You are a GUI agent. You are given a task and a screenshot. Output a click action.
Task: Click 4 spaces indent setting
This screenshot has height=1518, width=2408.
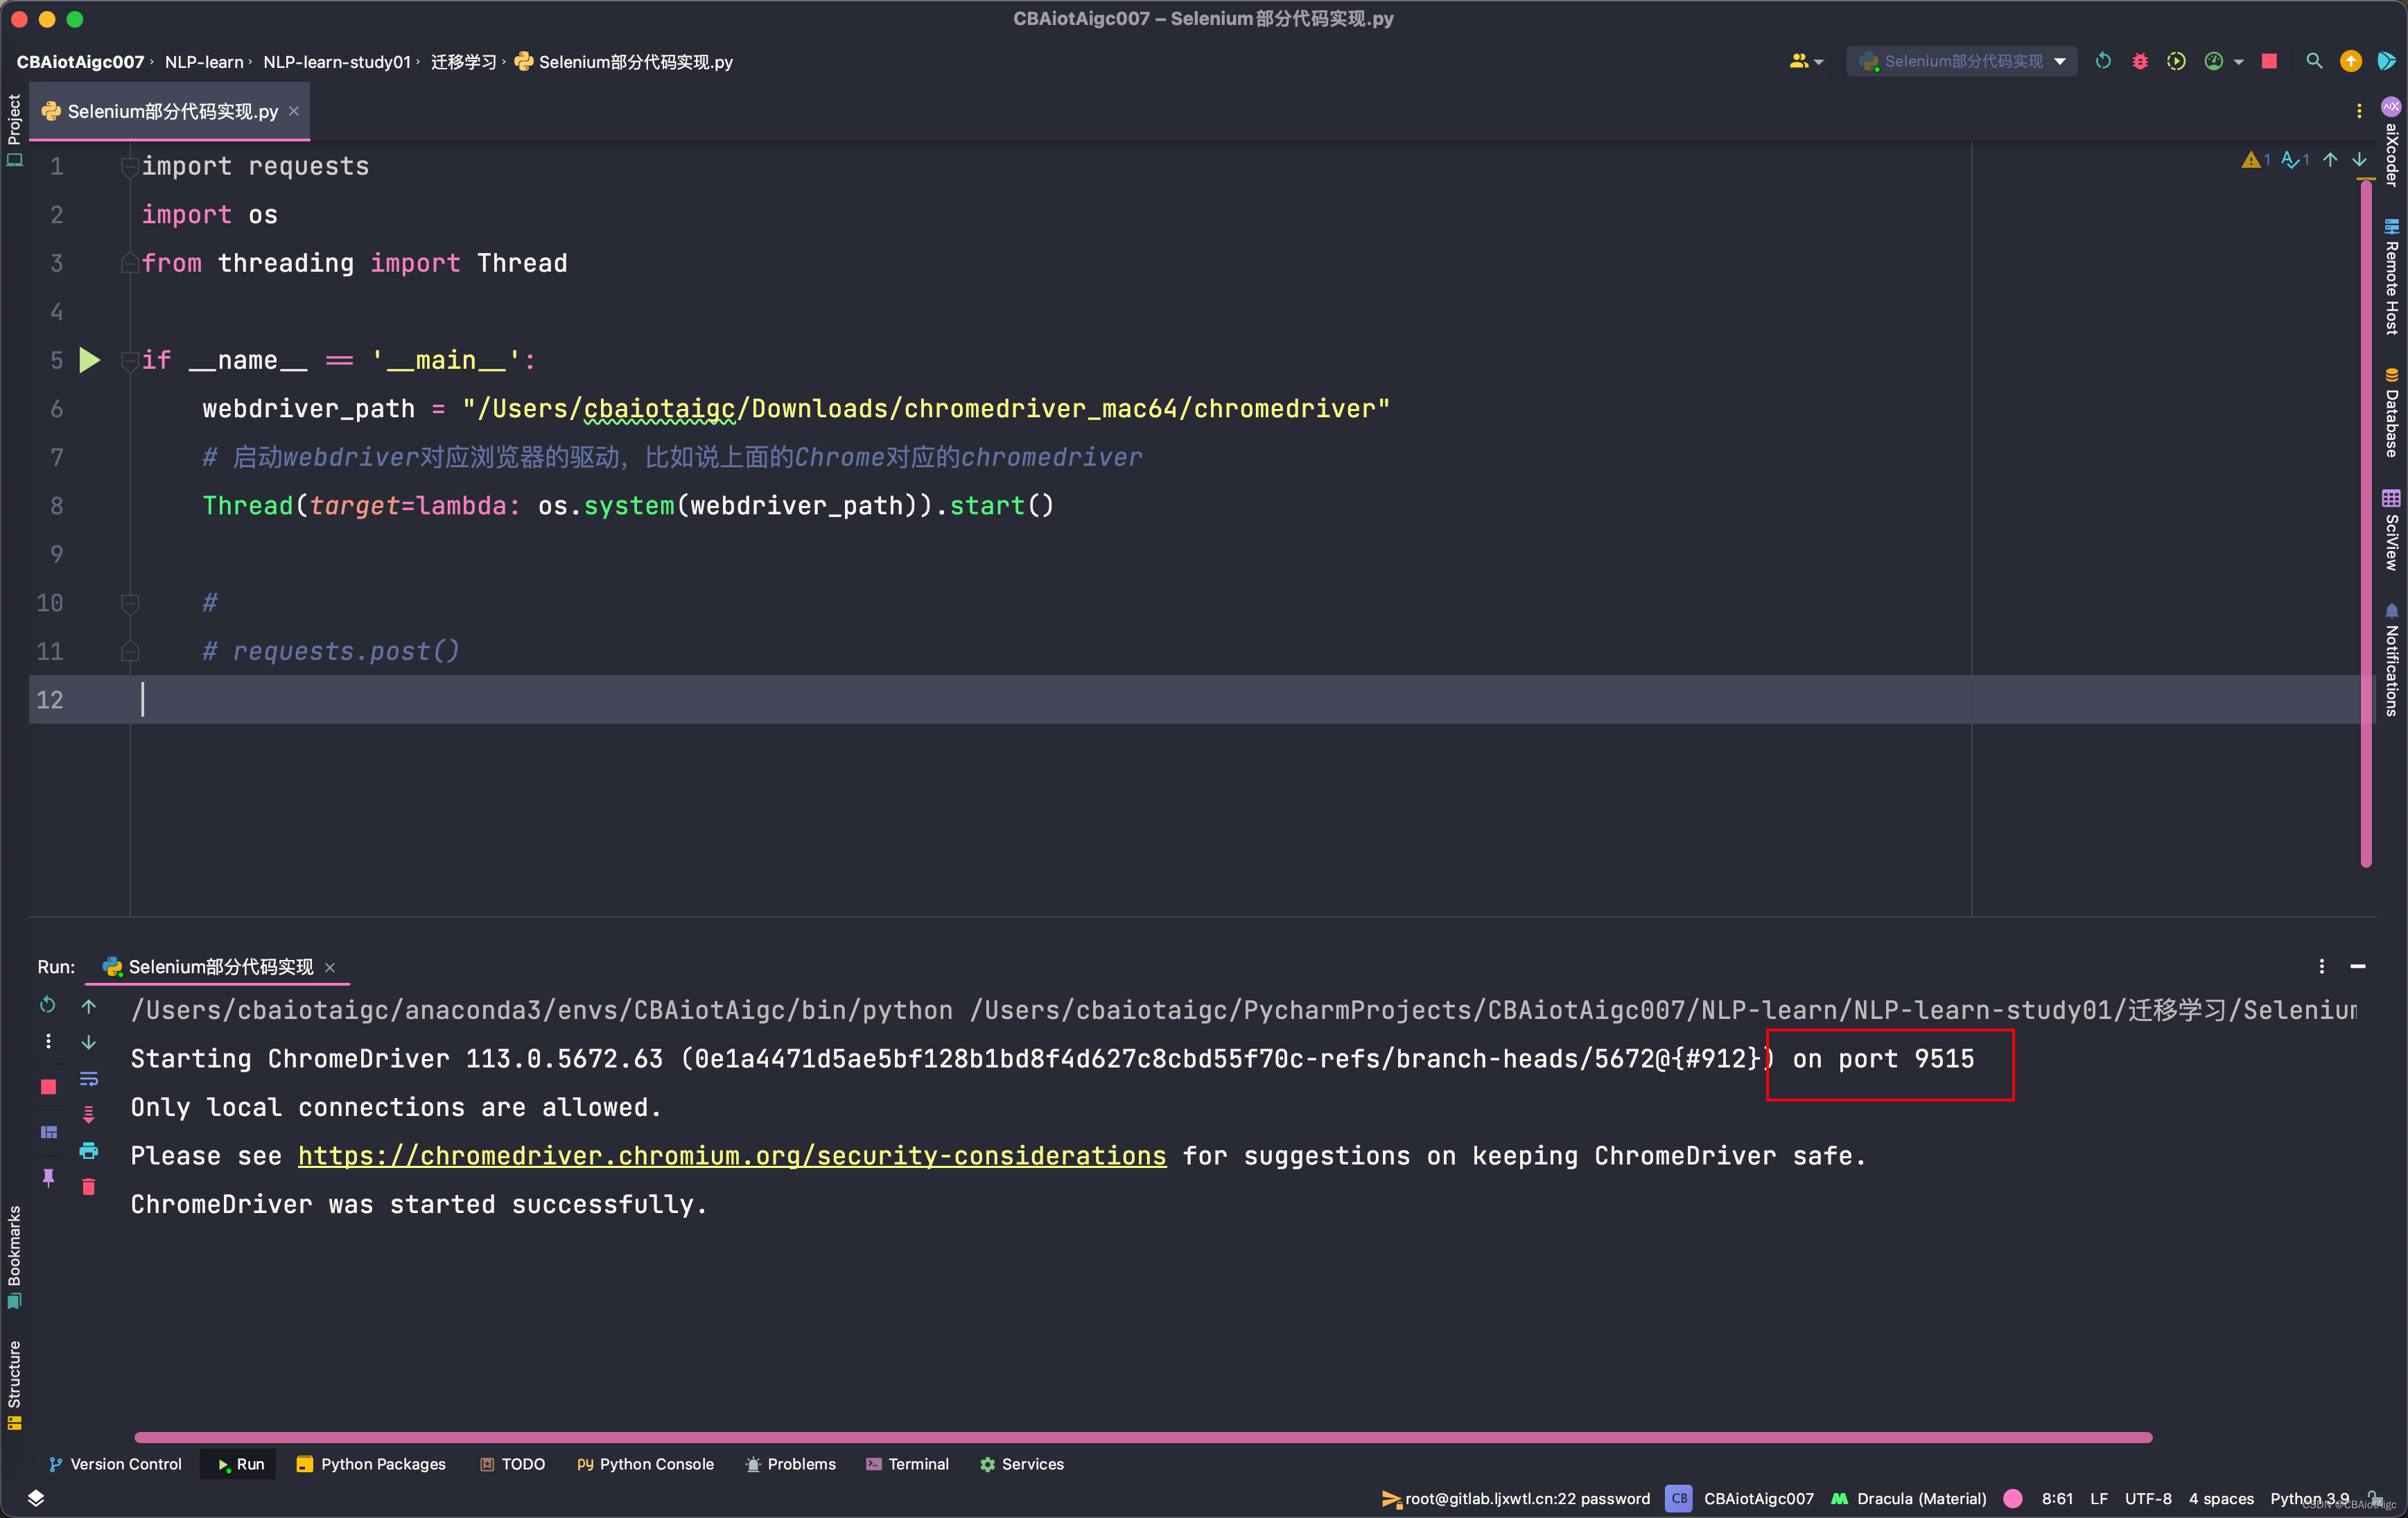[2221, 1498]
